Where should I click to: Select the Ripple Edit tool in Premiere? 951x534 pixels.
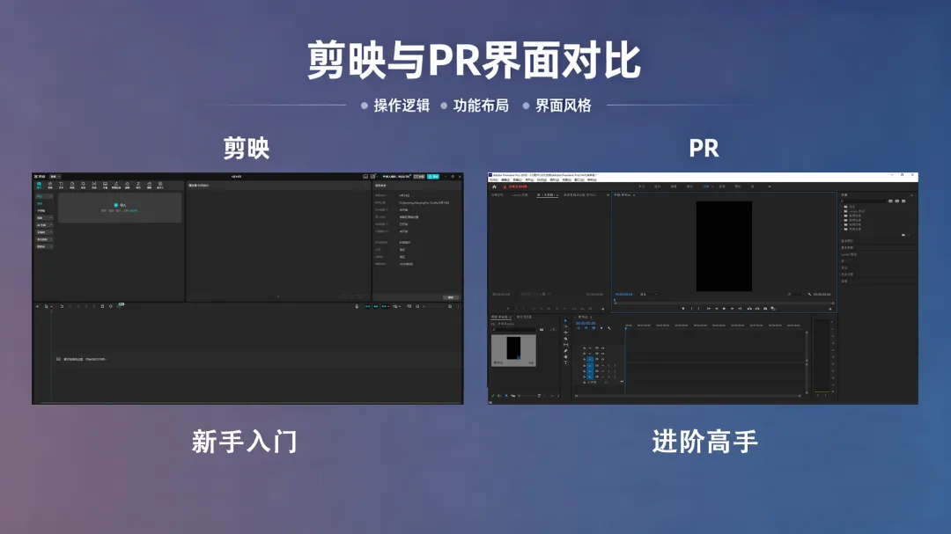click(x=566, y=333)
